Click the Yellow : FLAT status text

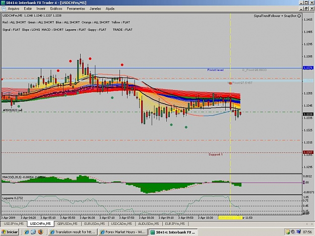tap(121, 22)
